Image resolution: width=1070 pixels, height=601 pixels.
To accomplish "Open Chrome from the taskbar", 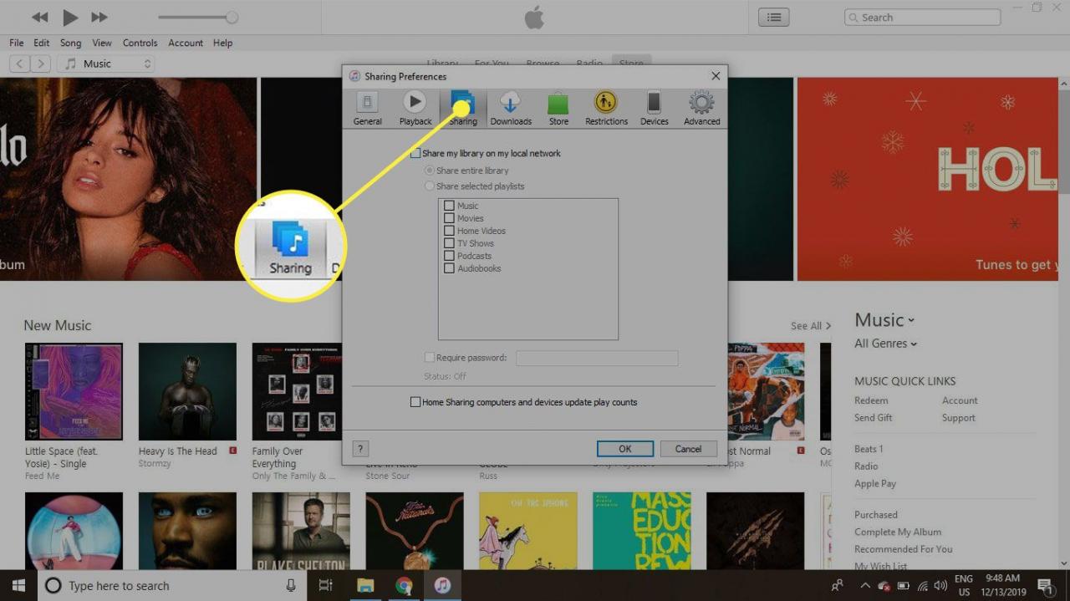I will pos(404,586).
